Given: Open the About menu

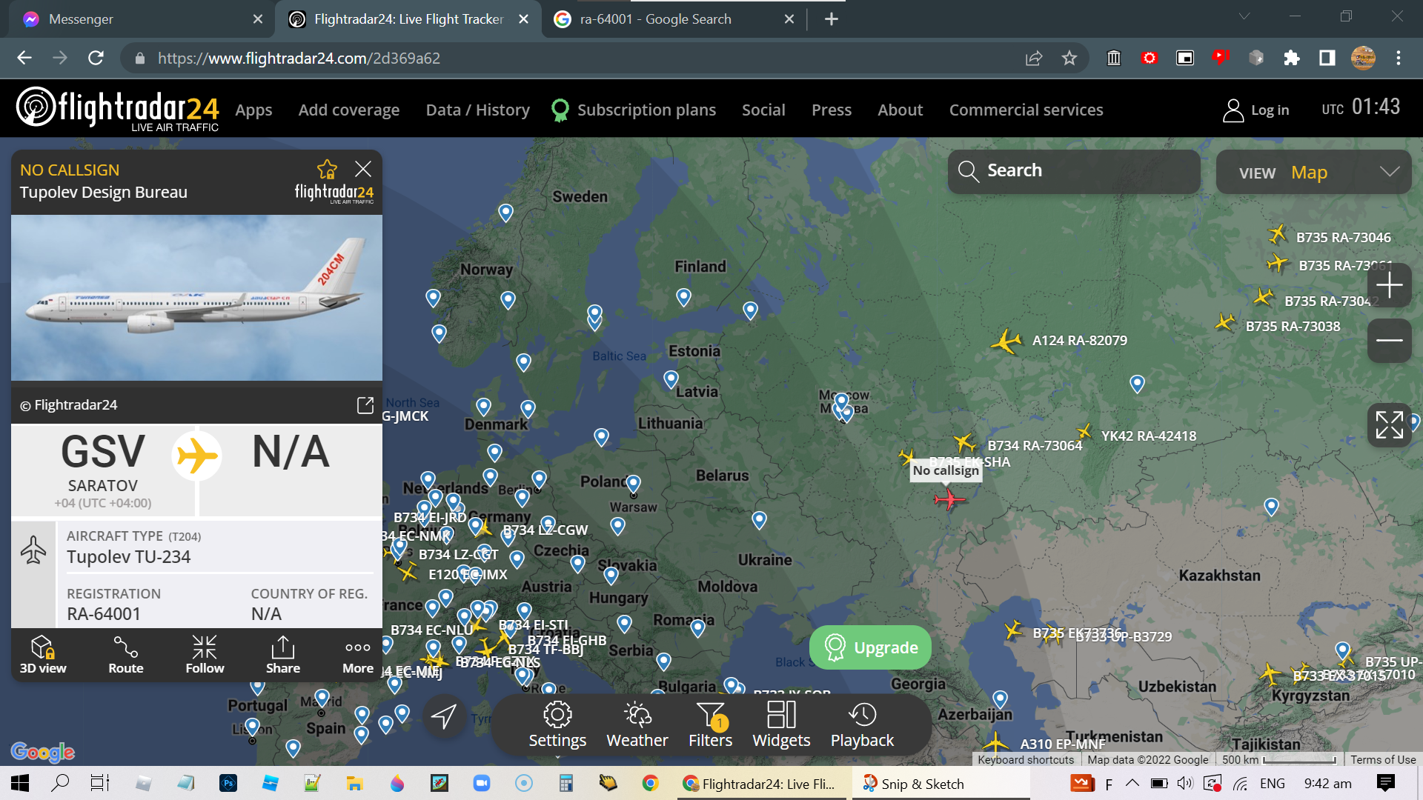Looking at the screenshot, I should click(900, 110).
